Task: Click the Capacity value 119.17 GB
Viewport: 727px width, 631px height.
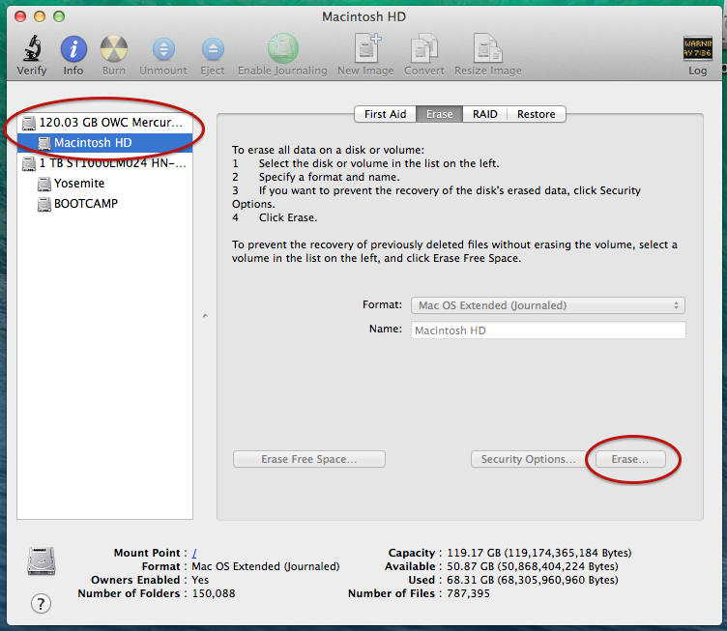Action: 538,553
